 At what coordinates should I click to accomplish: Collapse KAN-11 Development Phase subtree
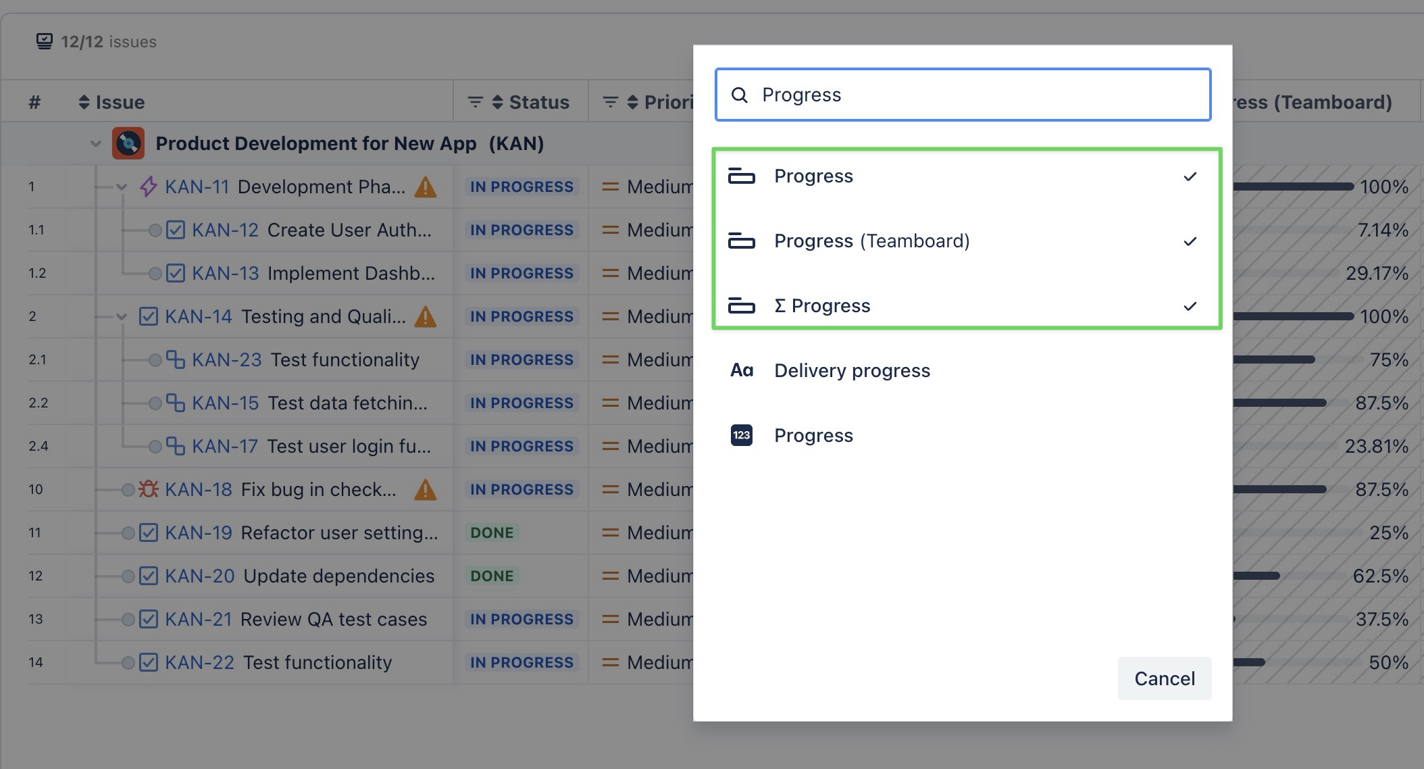tap(122, 187)
